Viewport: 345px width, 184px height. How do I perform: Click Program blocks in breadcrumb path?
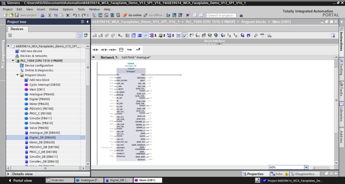(x=253, y=22)
